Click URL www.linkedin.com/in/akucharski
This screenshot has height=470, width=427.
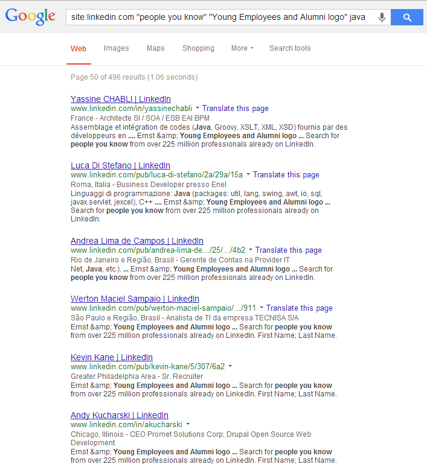pos(126,424)
